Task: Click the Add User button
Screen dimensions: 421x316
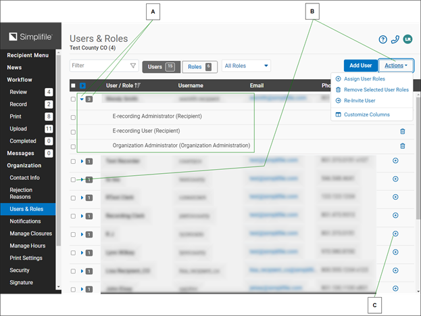Action: click(x=361, y=66)
